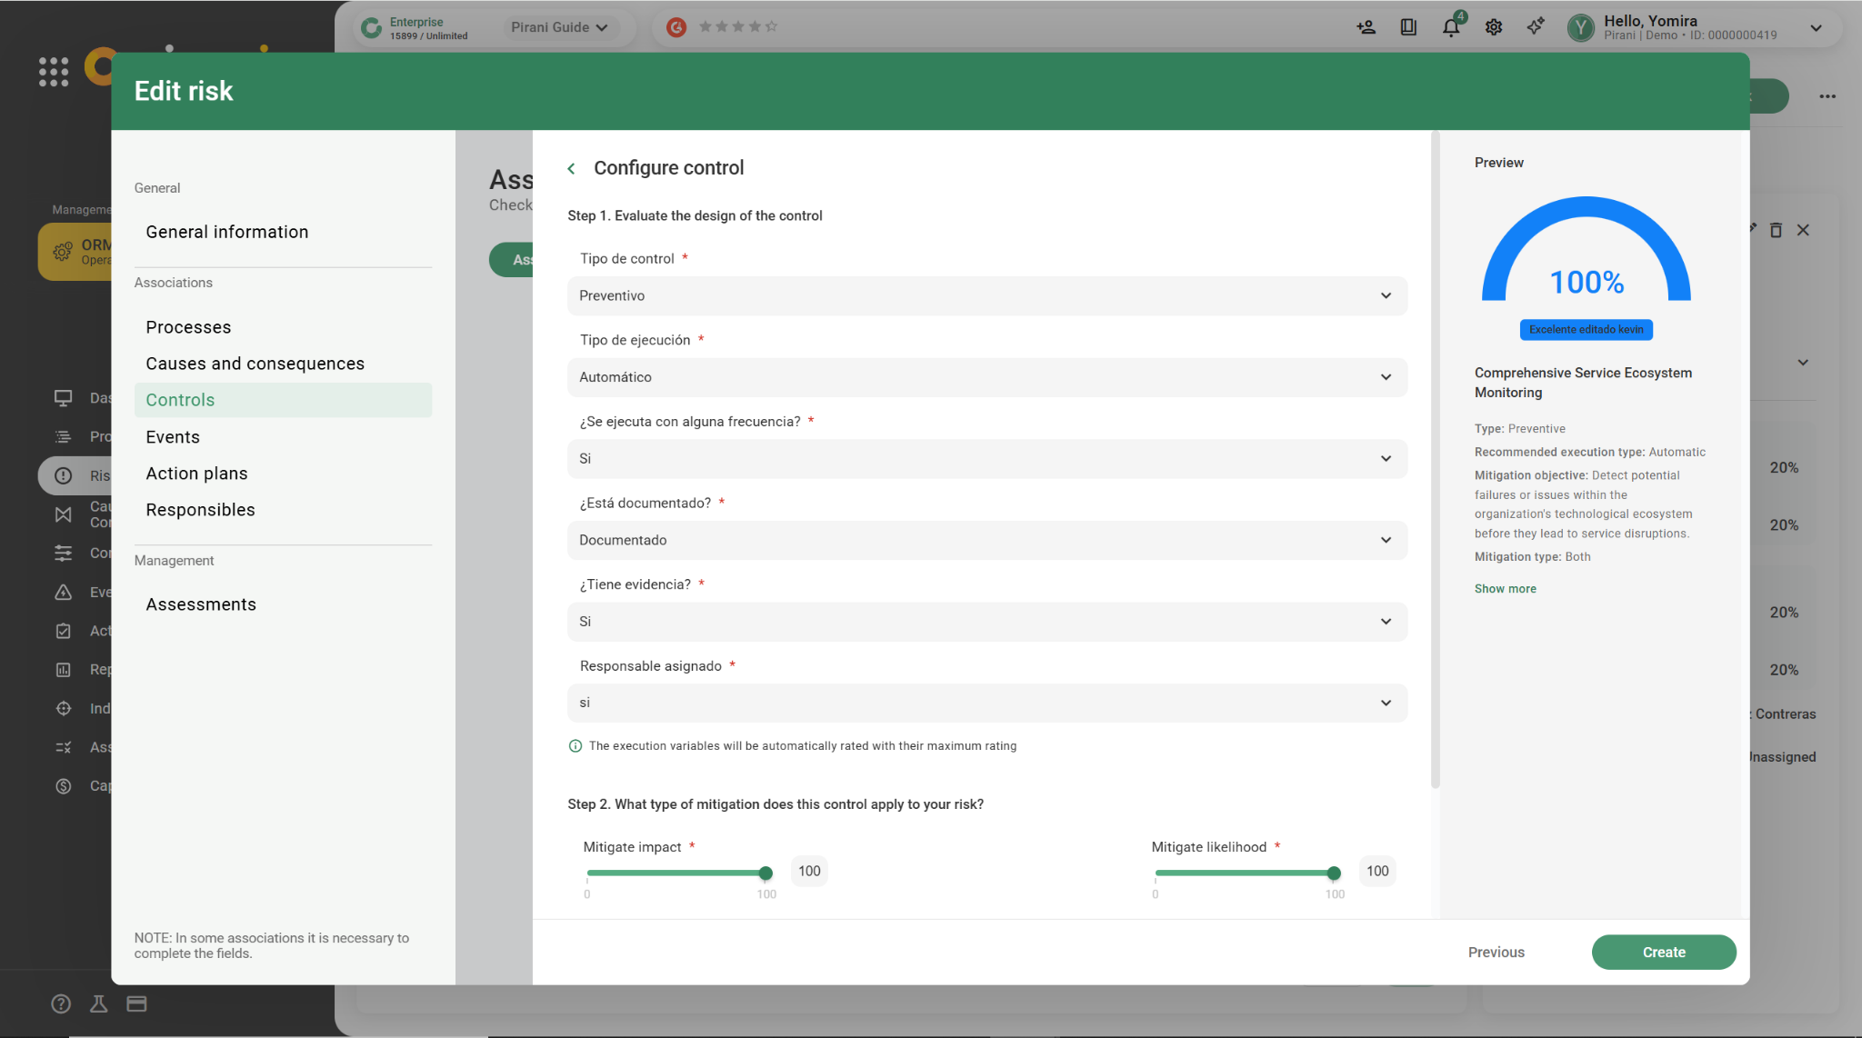Click the Mitigate likelihood value field
This screenshot has height=1038, width=1862.
click(x=1376, y=871)
